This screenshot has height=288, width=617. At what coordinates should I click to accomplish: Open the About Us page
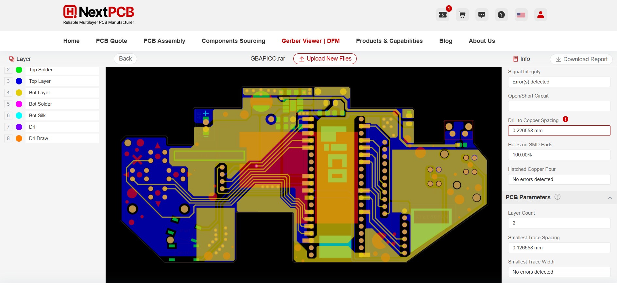click(482, 41)
